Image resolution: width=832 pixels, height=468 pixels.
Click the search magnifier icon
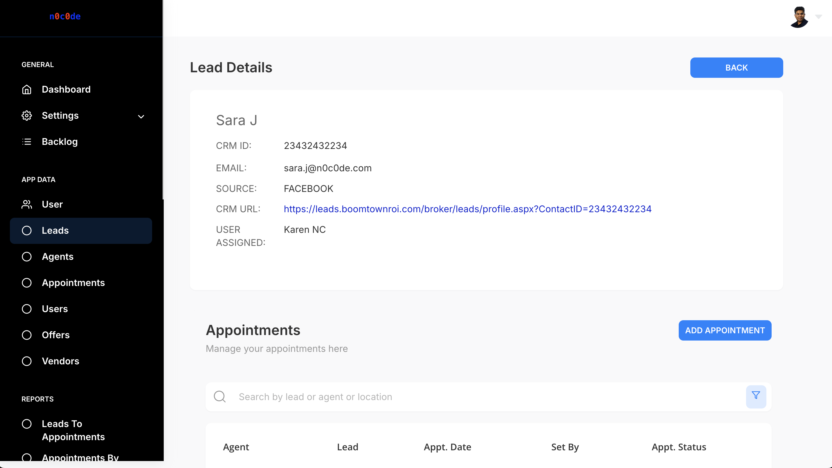click(220, 396)
